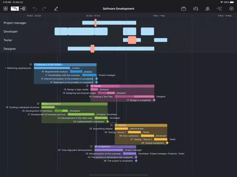Tap the Wi-Fi icon in status bar
Viewport: 237px width, 177px height.
(x=222, y=2)
